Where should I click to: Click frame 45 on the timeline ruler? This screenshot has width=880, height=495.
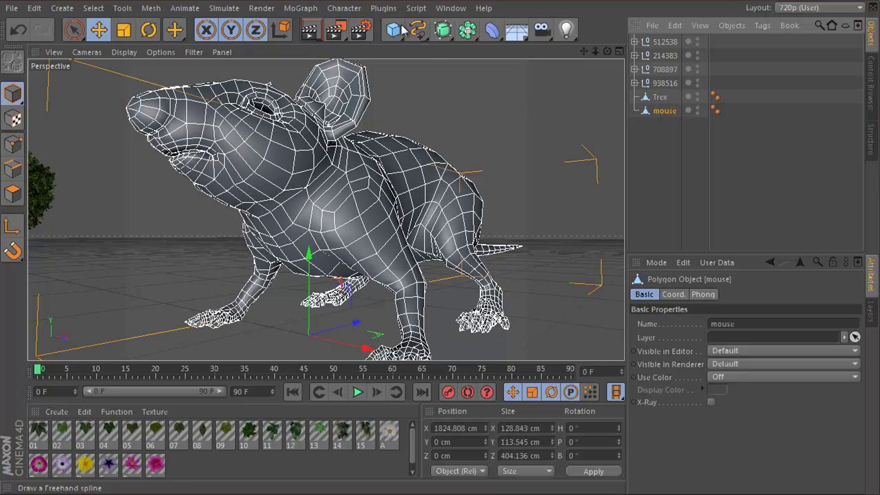(304, 369)
